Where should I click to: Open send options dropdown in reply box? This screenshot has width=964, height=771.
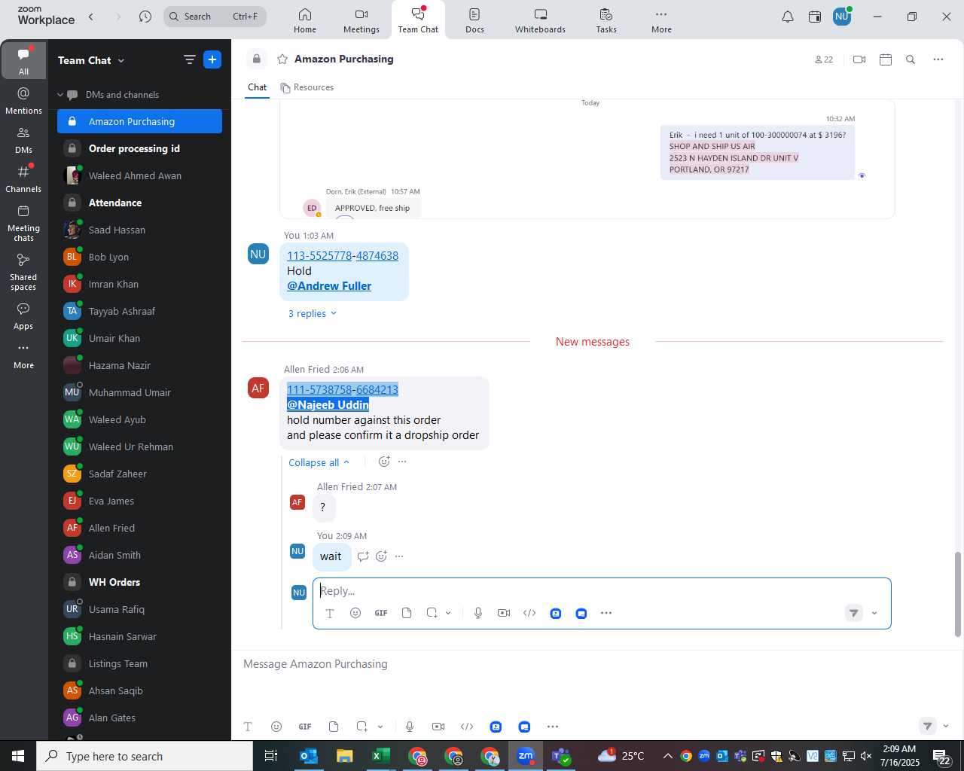pyautogui.click(x=874, y=613)
